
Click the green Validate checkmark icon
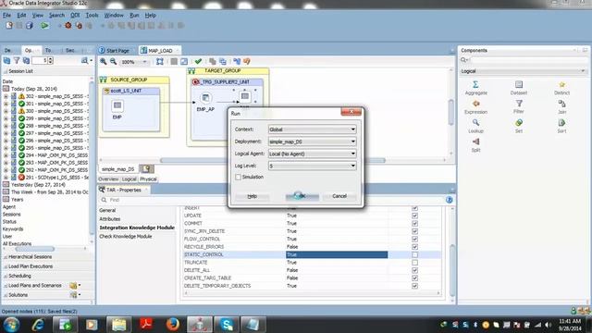[198, 62]
